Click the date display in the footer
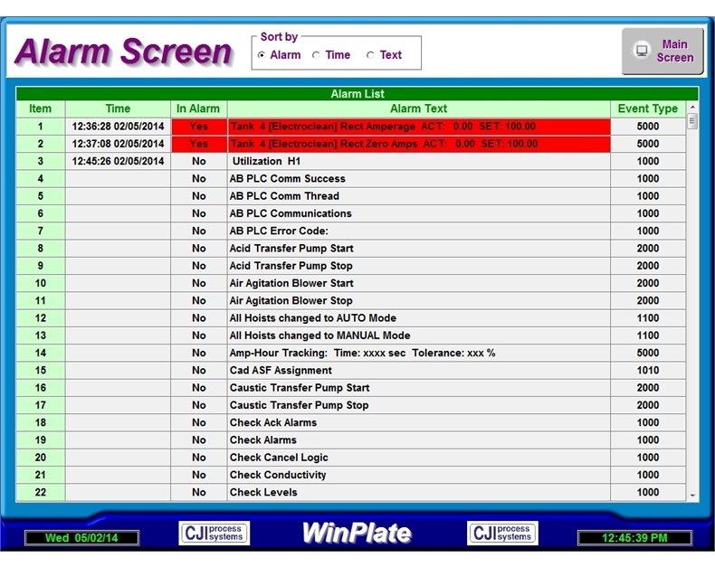The image size is (715, 567). [x=81, y=538]
